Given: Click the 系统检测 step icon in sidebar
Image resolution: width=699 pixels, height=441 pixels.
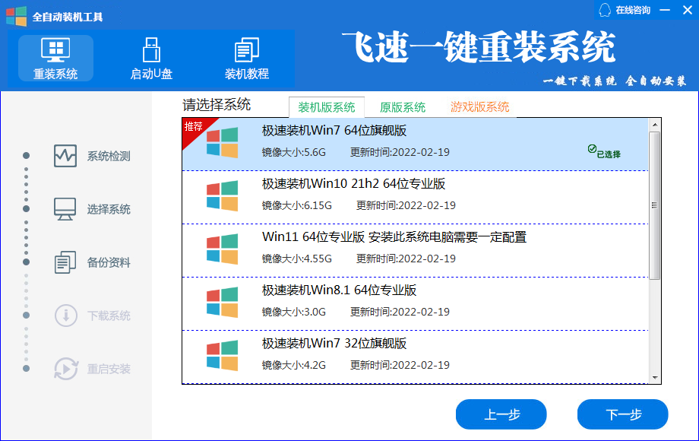Looking at the screenshot, I should pos(65,157).
